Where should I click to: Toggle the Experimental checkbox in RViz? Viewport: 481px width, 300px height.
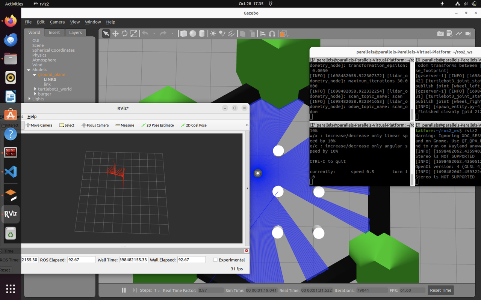pos(215,260)
